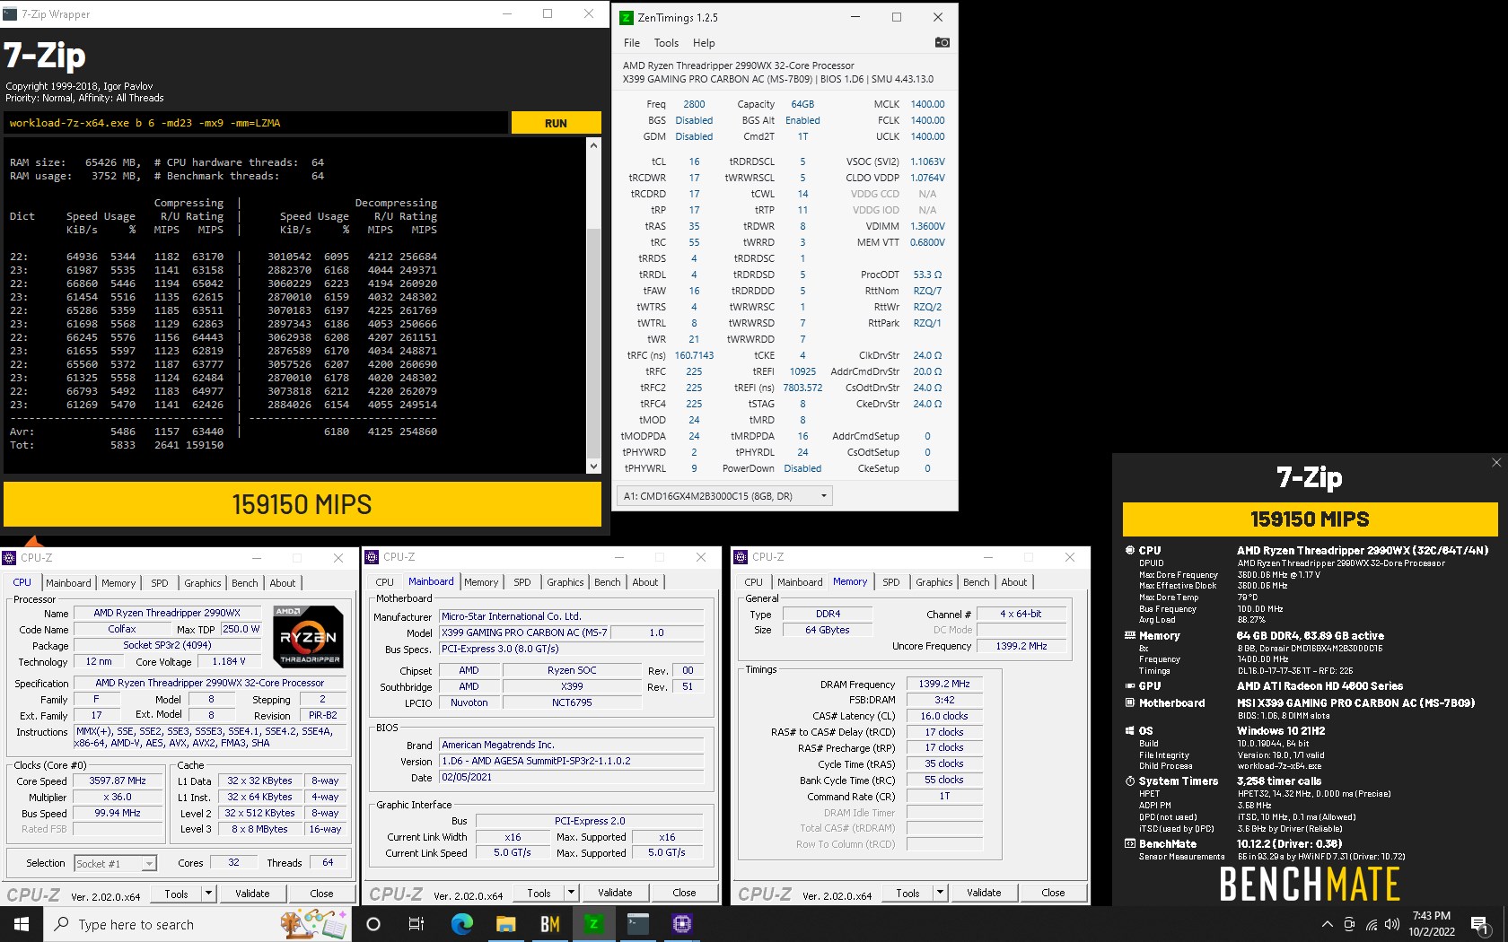Open Windows Start menu
Image resolution: width=1508 pixels, height=942 pixels.
click(x=22, y=924)
